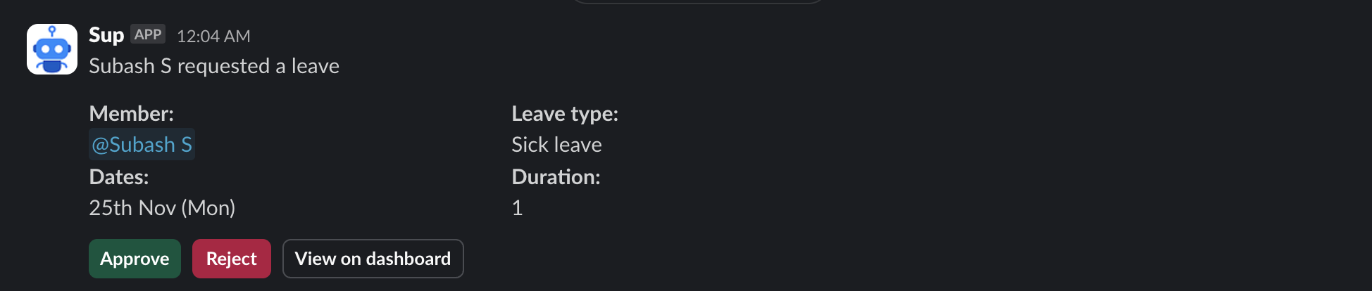Click the APP badge beside Sup
This screenshot has width=1372, height=291.
pos(148,34)
